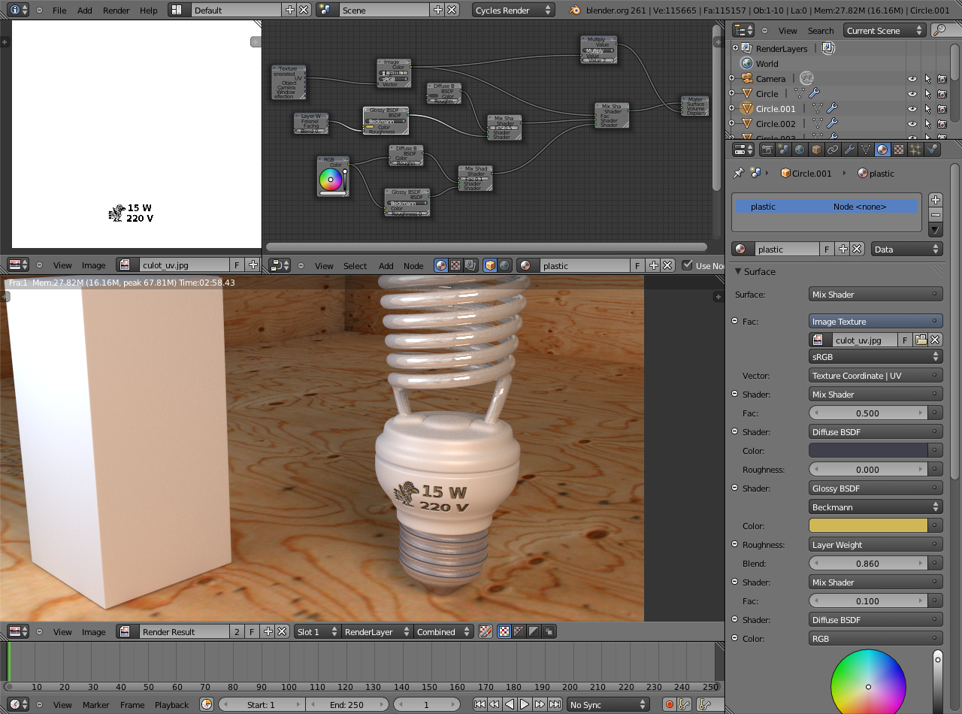Viewport: 962px width, 714px height.
Task: Open the Beckmann distribution dropdown
Action: pyautogui.click(x=876, y=507)
